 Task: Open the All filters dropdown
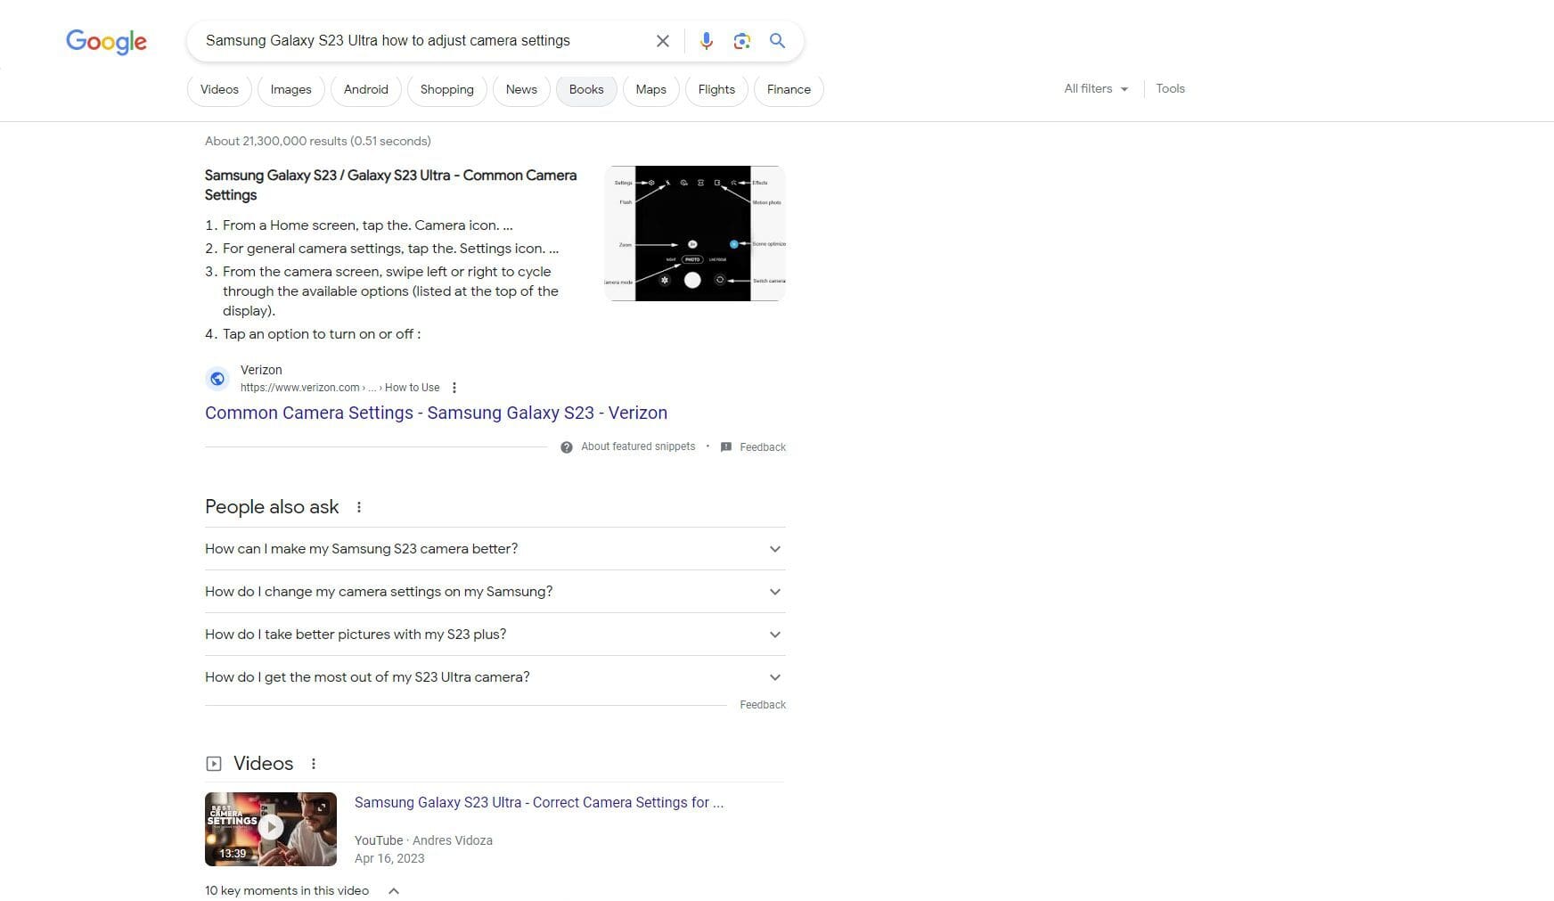tap(1094, 88)
